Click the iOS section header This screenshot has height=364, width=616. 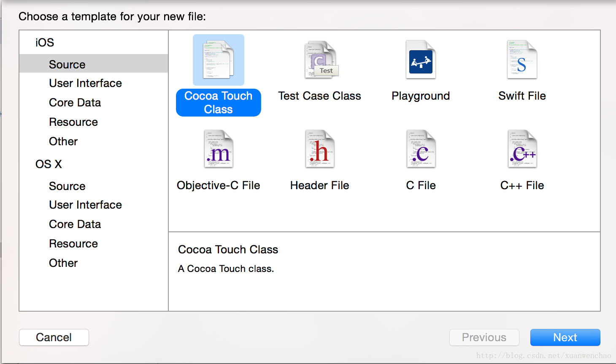[45, 43]
